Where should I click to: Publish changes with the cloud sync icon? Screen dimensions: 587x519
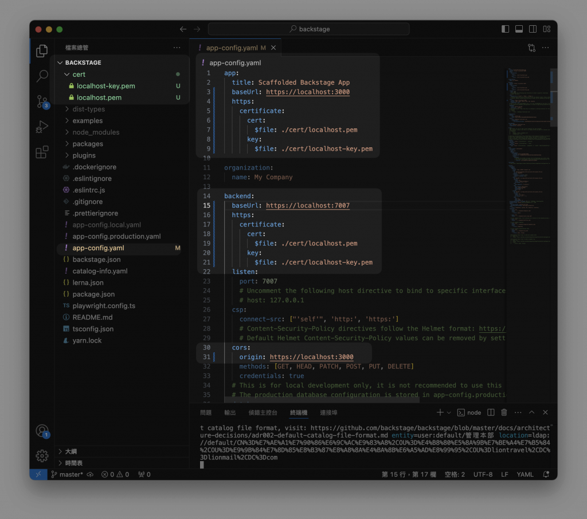(x=90, y=474)
